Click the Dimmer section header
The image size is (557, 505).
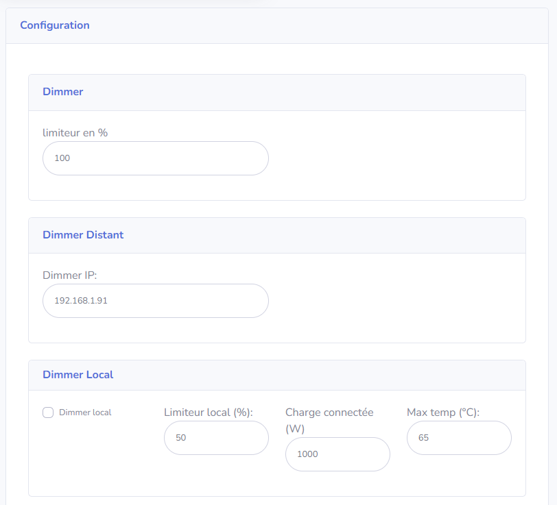pyautogui.click(x=63, y=92)
